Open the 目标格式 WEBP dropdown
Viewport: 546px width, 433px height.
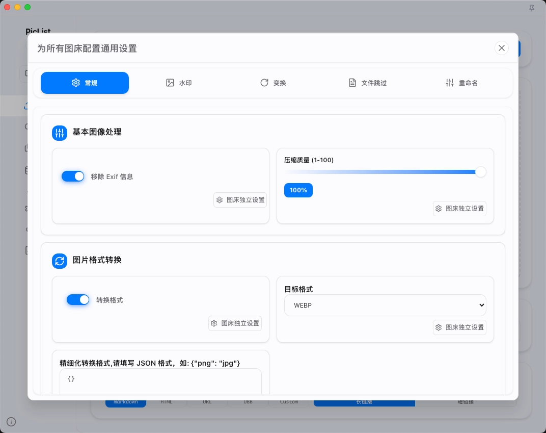coord(385,305)
